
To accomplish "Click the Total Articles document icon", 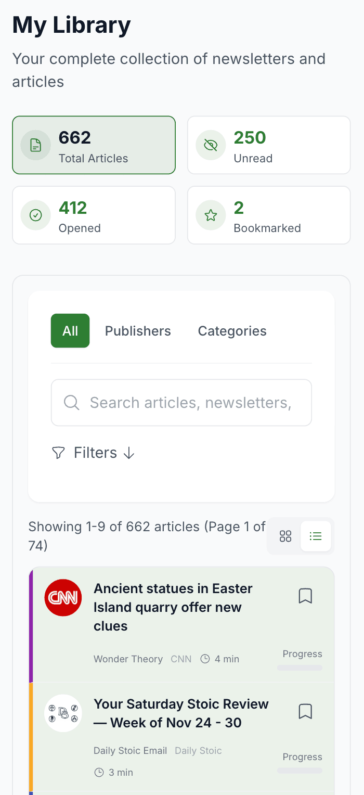I will pyautogui.click(x=35, y=145).
